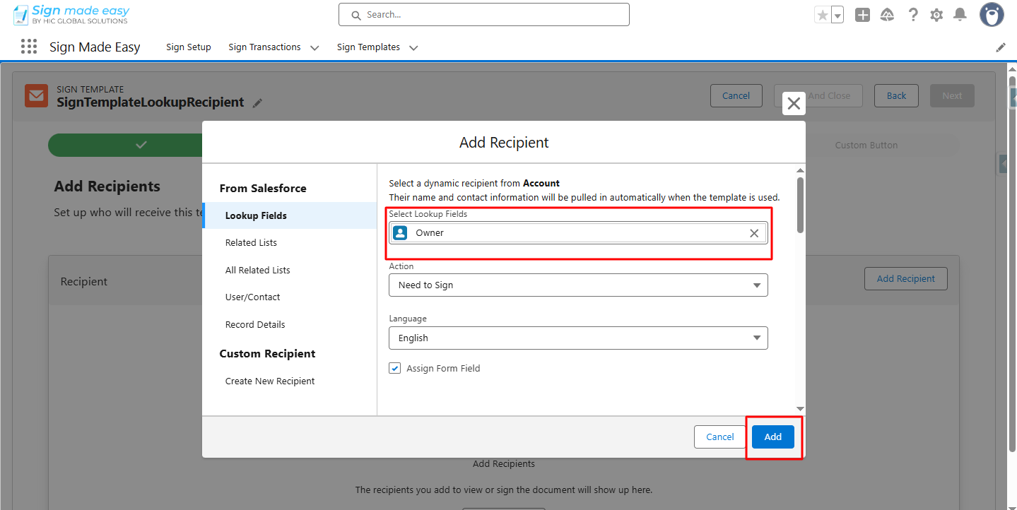Select the User/Contact option
This screenshot has height=510, width=1017.
(252, 297)
